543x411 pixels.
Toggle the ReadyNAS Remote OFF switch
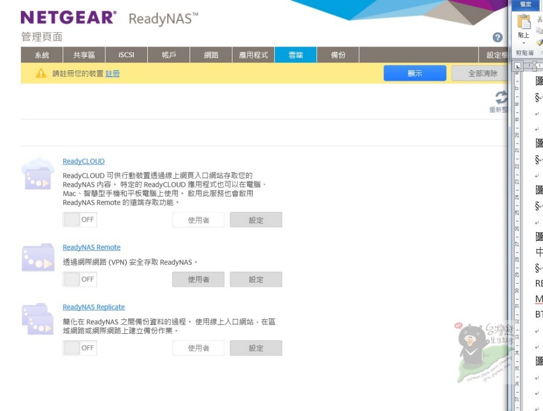pos(80,279)
